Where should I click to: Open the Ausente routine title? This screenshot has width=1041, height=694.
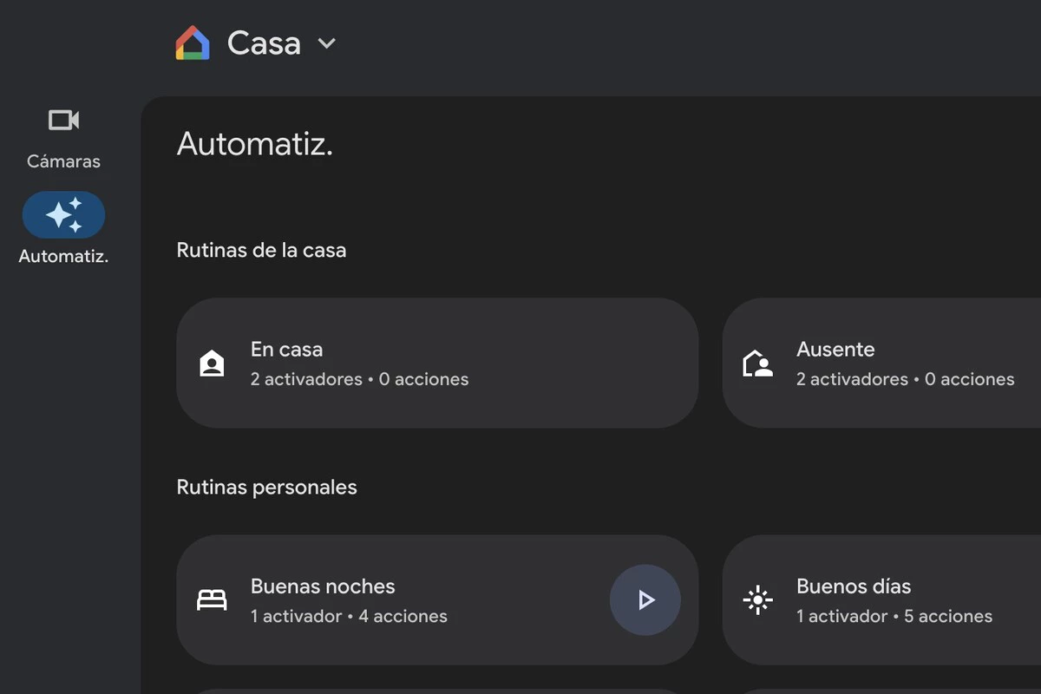[835, 350]
